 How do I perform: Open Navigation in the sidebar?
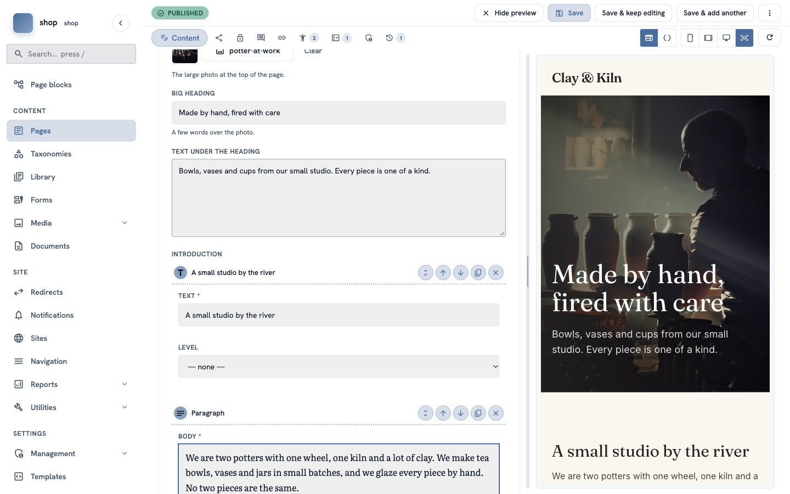pos(71,361)
